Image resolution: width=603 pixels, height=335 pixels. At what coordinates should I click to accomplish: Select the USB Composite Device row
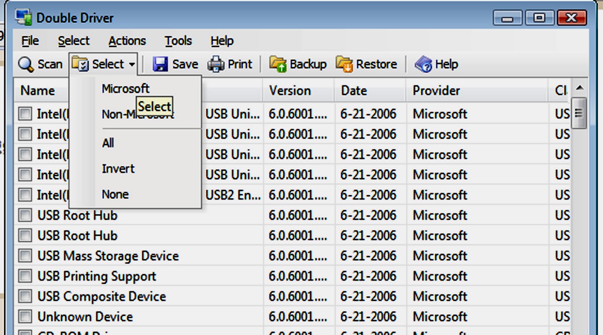[x=292, y=297]
